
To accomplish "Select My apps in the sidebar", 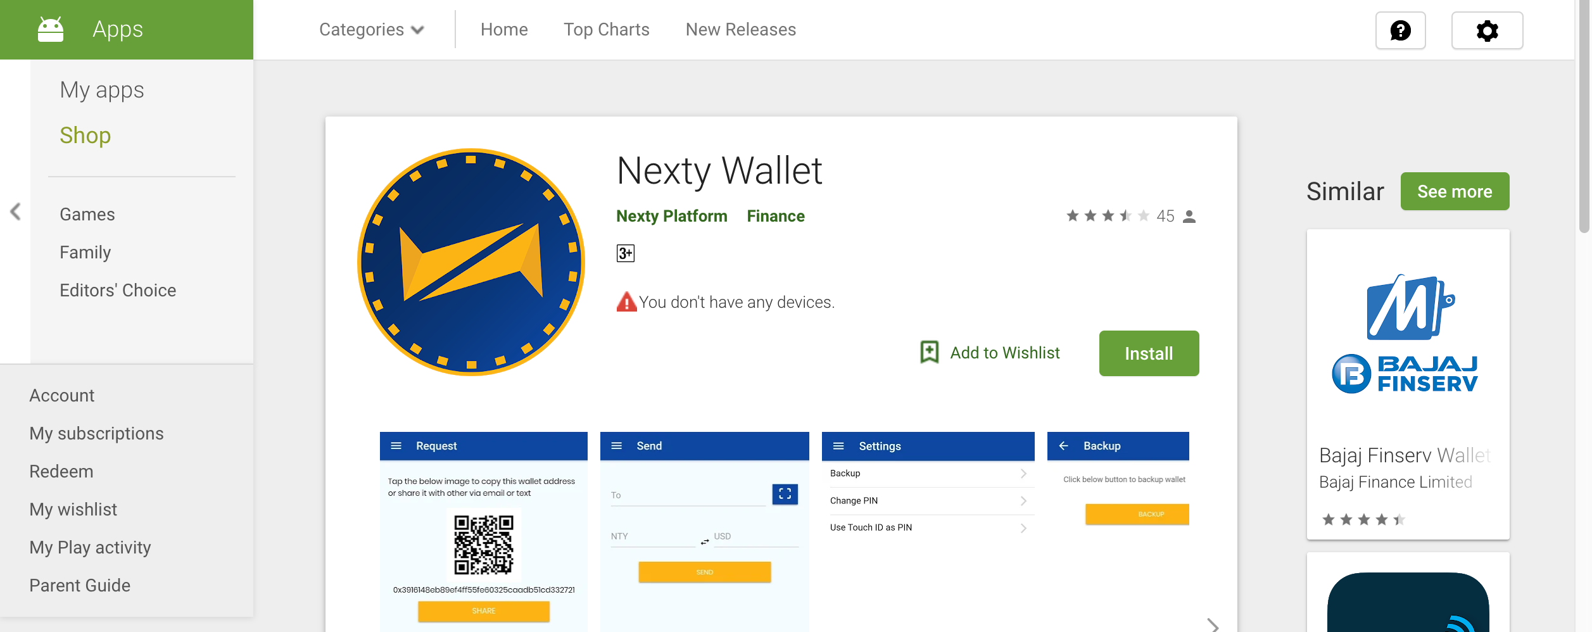I will 102,90.
